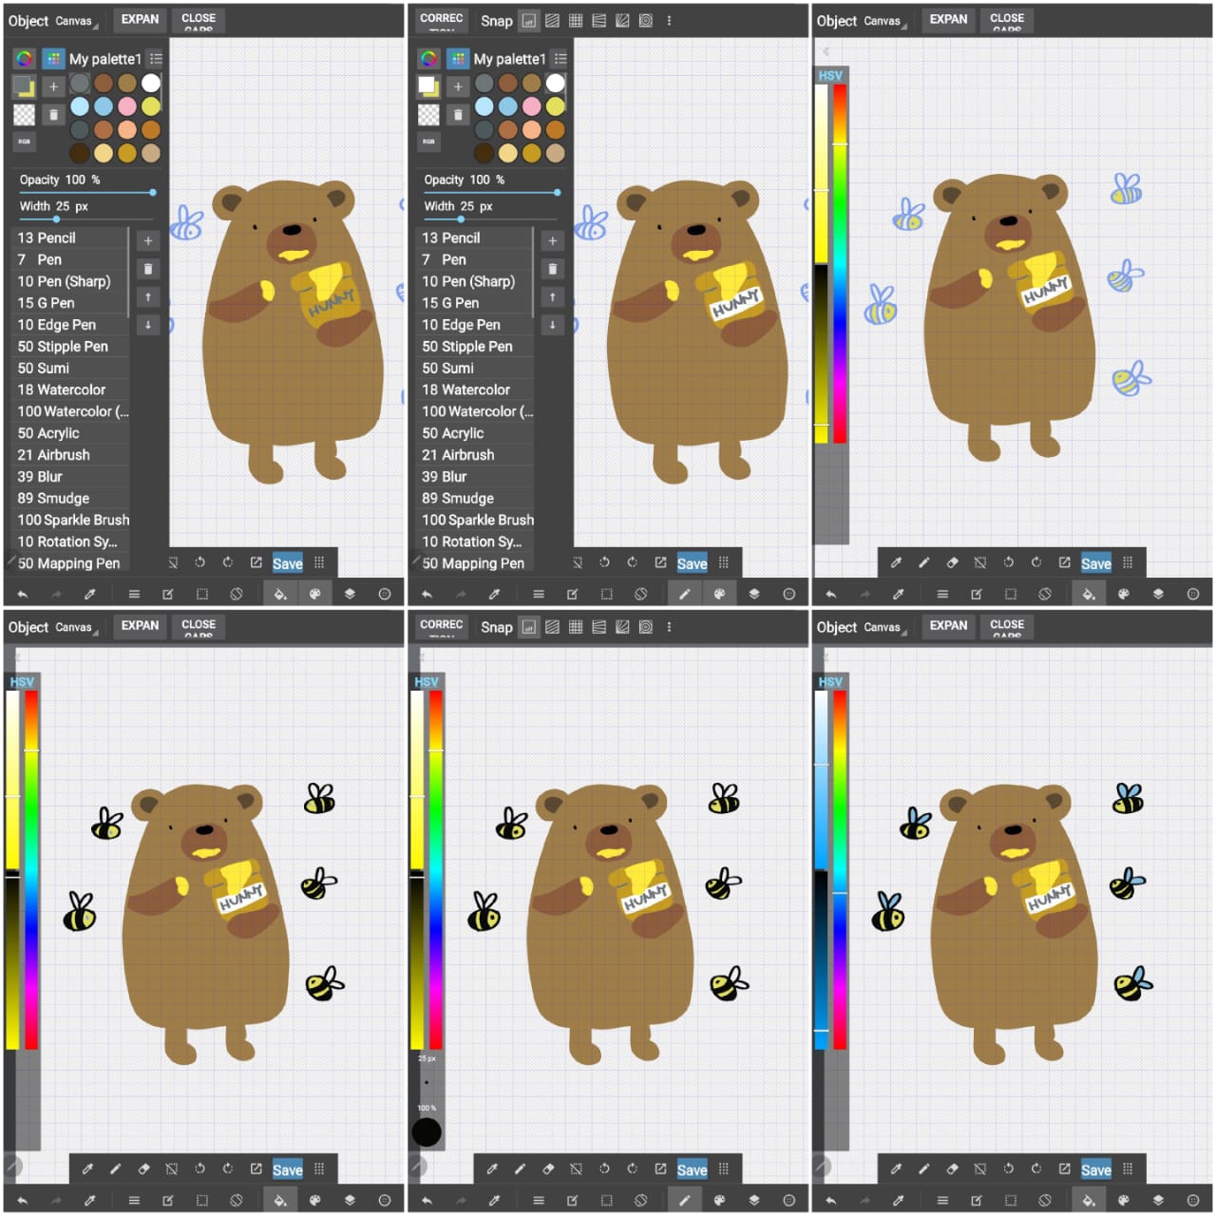Screen dimensions: 1216x1216
Task: Move brush down arrow beside Snap-header brush list
Action: (553, 325)
